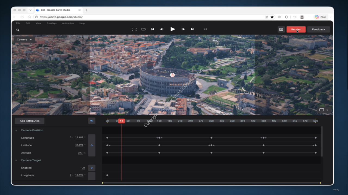Image resolution: width=348 pixels, height=195 pixels.
Task: Toggle Camera Target Enabled On value
Action: point(83,168)
